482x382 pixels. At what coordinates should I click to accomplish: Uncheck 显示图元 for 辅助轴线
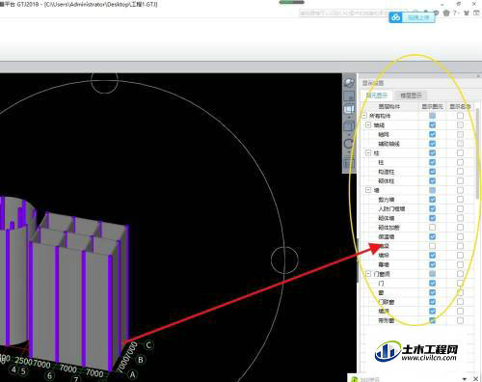point(432,144)
